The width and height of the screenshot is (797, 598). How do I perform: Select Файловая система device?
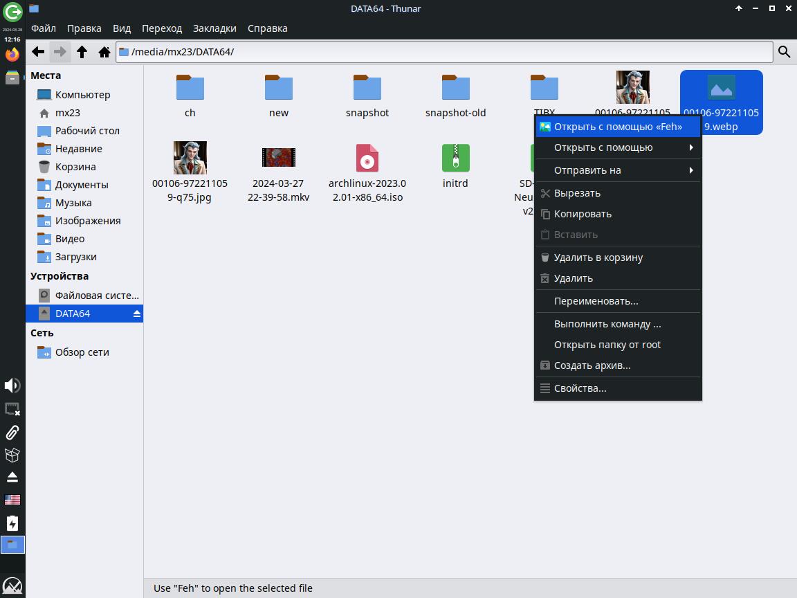pos(84,296)
